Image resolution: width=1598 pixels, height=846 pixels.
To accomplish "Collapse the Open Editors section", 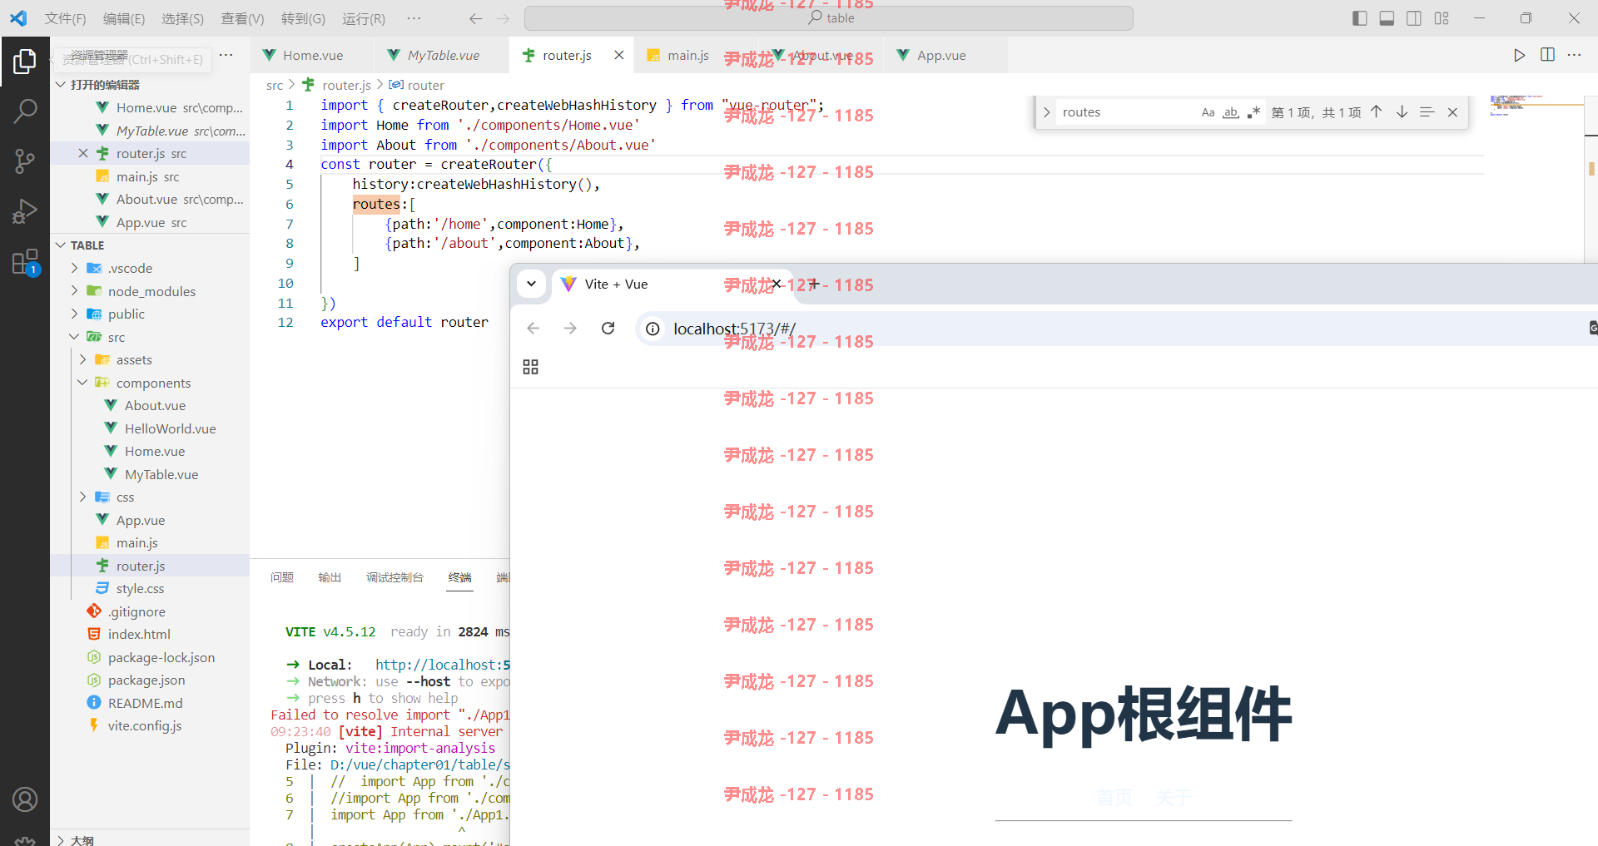I will [61, 85].
